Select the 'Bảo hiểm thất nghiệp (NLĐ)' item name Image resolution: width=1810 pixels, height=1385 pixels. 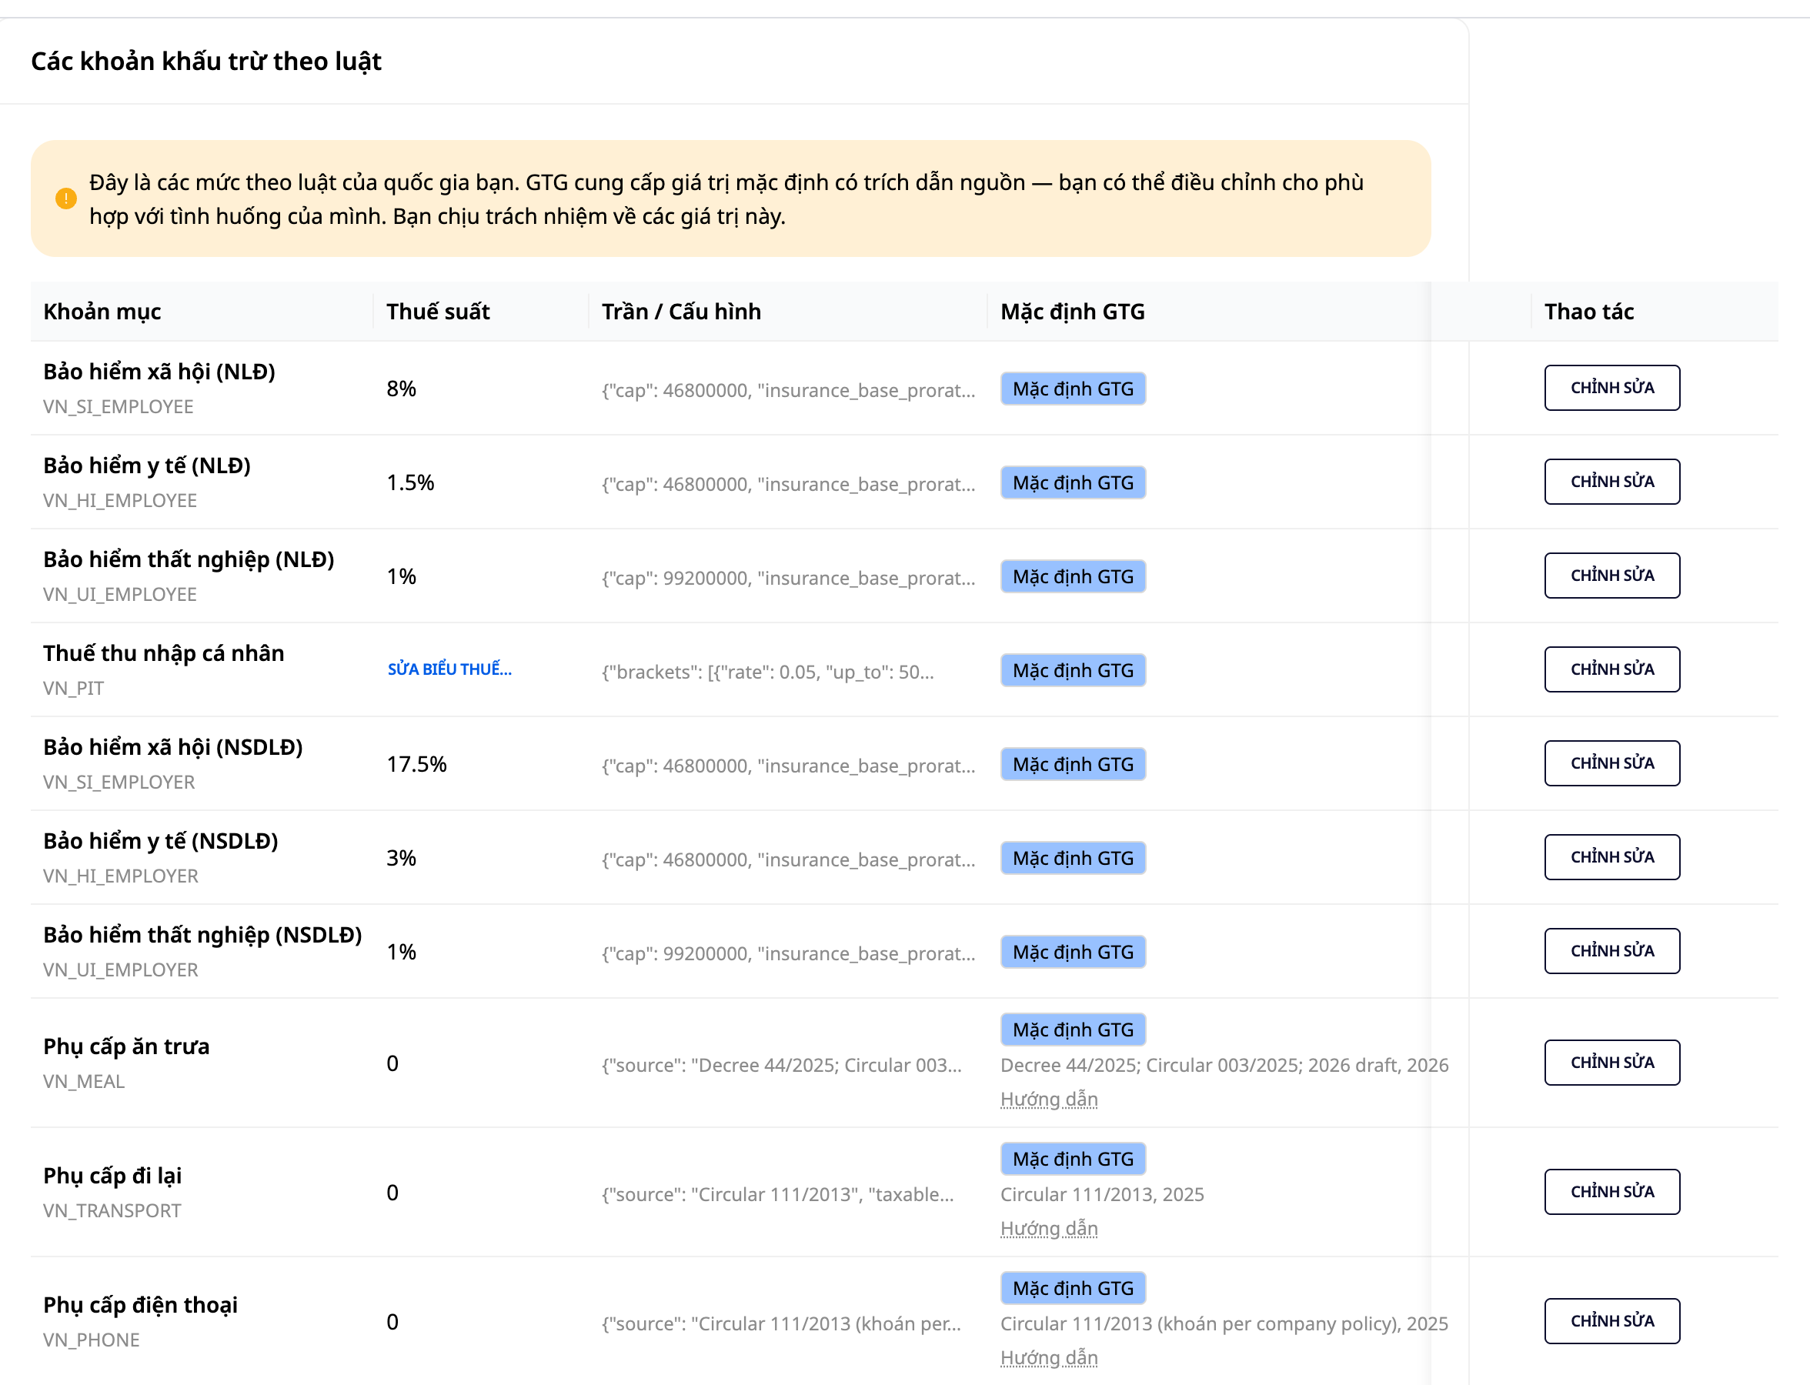pyautogui.click(x=189, y=560)
